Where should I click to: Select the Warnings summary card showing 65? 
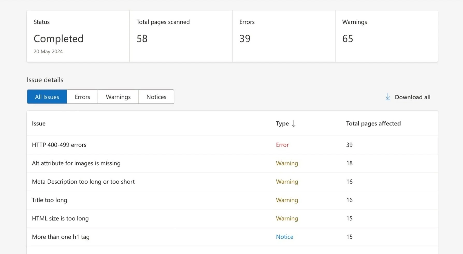click(x=386, y=36)
